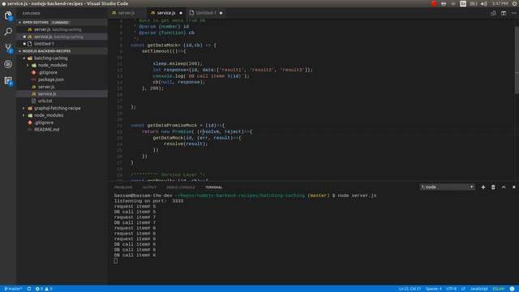This screenshot has width=519, height=292.
Task: Add a new terminal with plus icon
Action: tap(483, 187)
